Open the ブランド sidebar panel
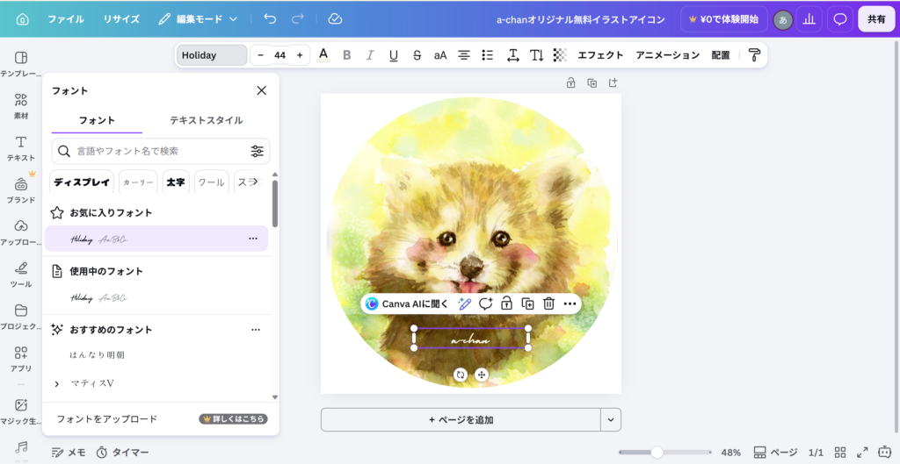Screen dimensions: 900x464 (x=21, y=190)
